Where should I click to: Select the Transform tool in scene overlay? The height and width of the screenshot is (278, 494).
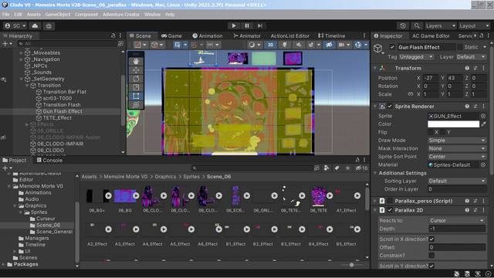(136, 105)
